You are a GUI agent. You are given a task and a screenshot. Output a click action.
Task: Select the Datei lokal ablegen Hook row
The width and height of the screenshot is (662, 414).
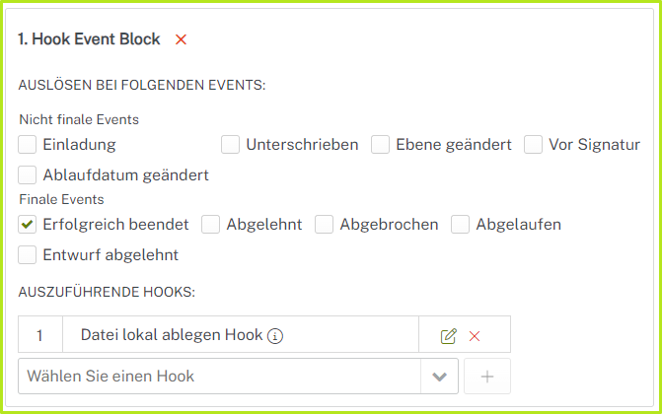pos(171,335)
